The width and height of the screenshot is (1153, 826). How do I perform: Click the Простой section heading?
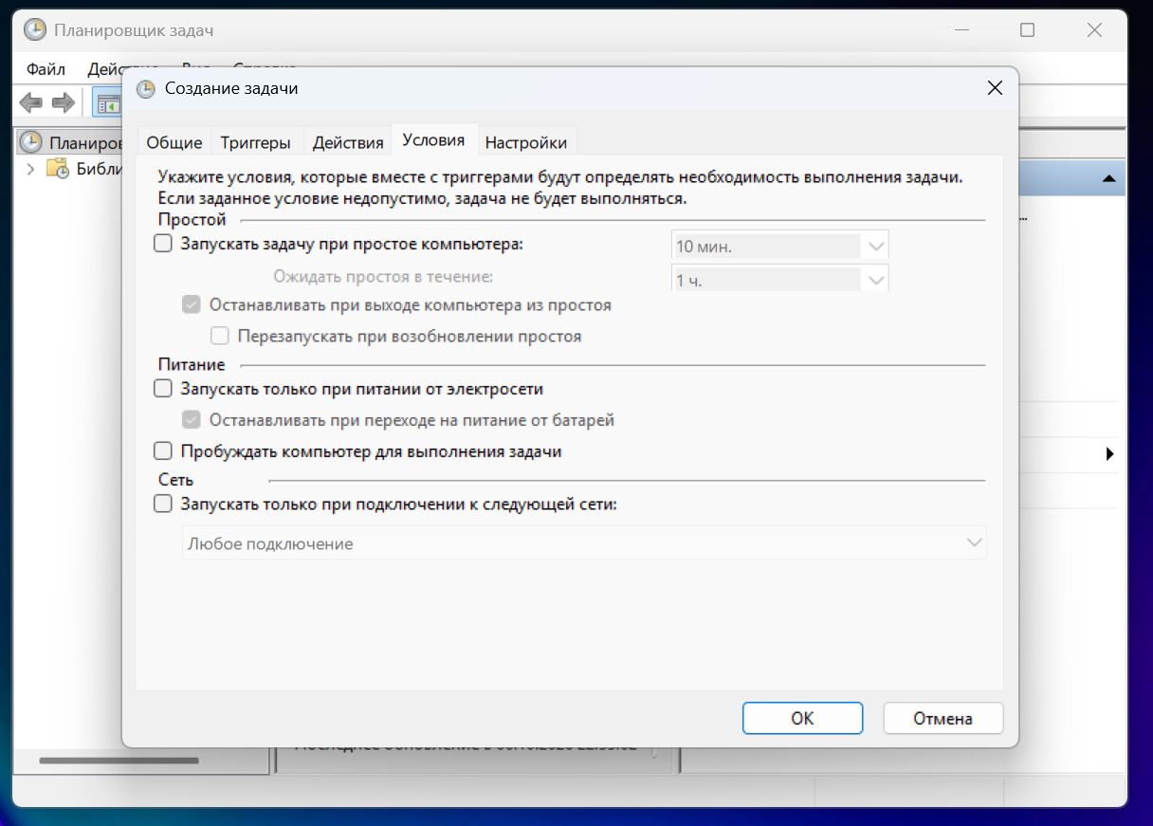click(192, 220)
